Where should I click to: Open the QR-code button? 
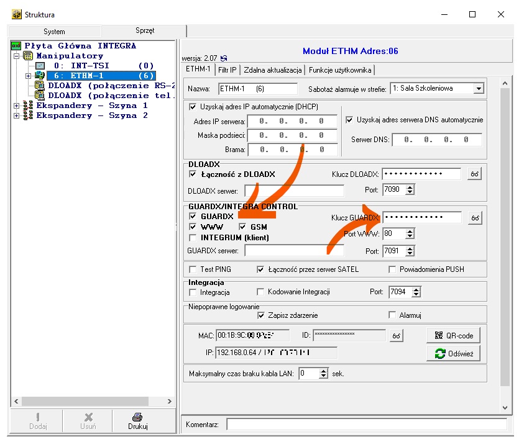453,336
